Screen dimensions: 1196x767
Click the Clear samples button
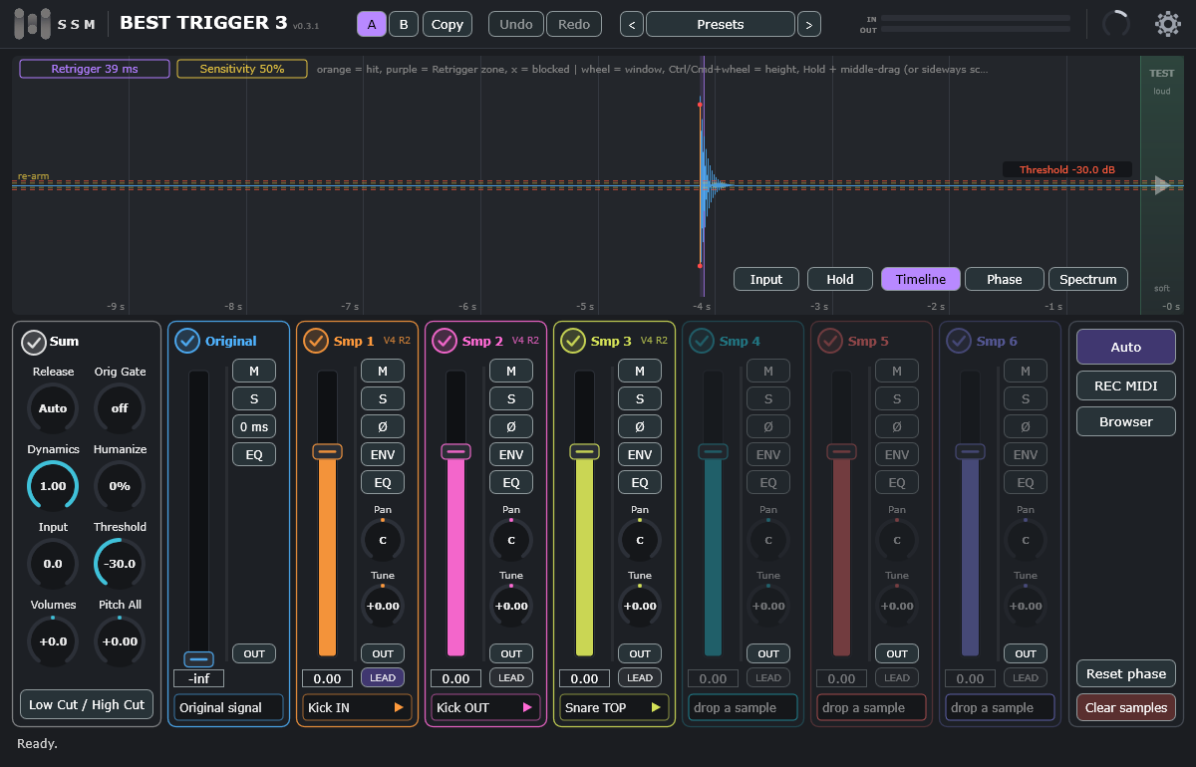[1126, 707]
